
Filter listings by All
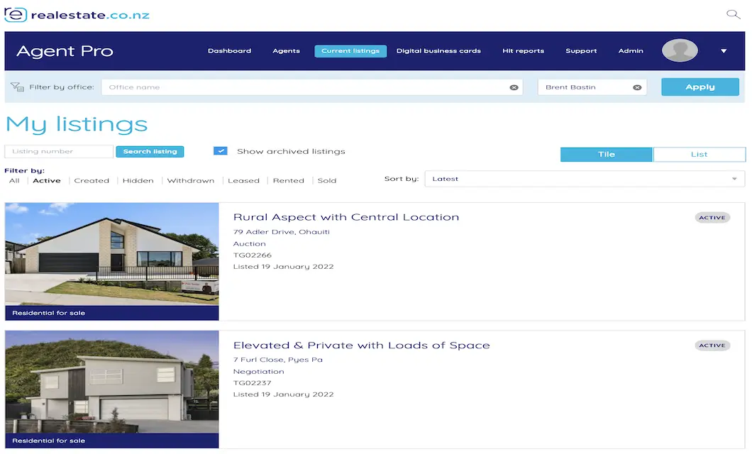pos(14,181)
